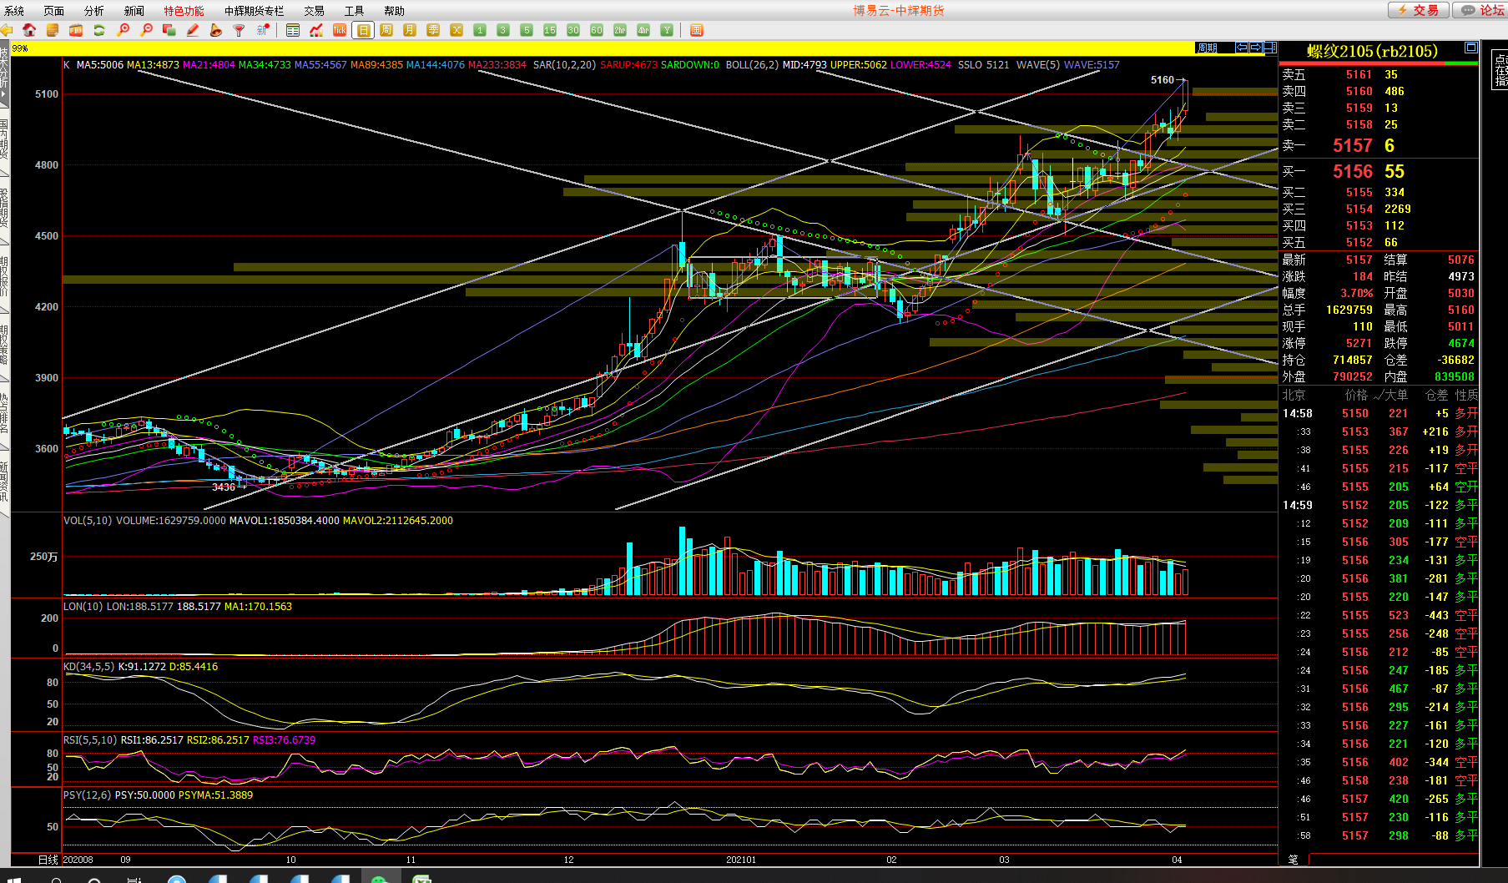The width and height of the screenshot is (1508, 883).
Task: Click the red Home icon in toolbar
Action: pyautogui.click(x=29, y=30)
